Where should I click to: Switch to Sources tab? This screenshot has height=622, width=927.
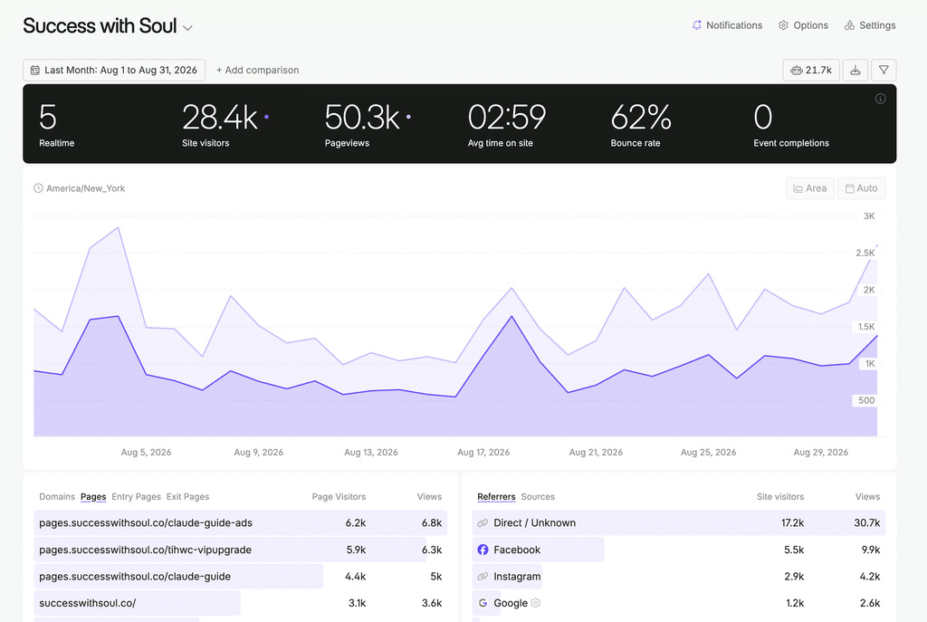[x=538, y=497]
